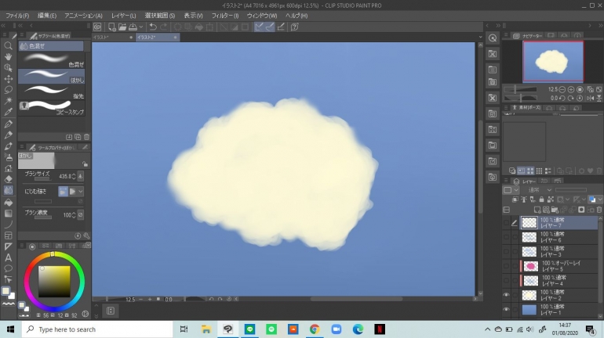
Task: Expand the document tabs list arrow
Action: (480, 37)
